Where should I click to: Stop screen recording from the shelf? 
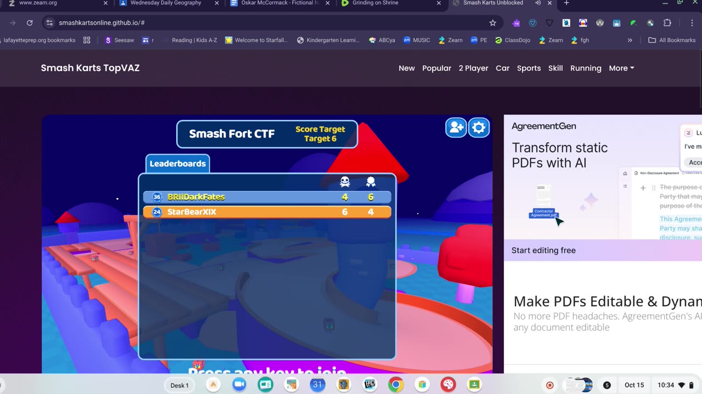tap(550, 385)
